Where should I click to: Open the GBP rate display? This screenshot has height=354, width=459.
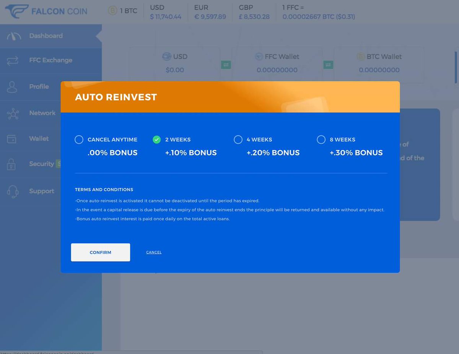[x=254, y=12]
